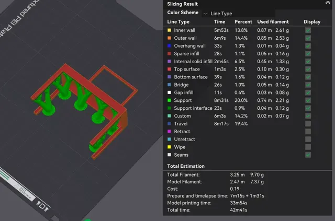Viewport: 335px width, 221px height.
Task: Toggle Bridge display checkbox
Action: tap(308, 85)
